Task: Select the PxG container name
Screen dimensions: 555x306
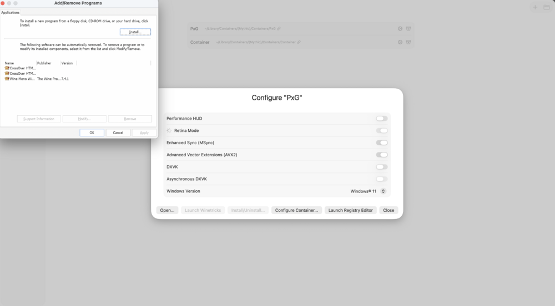Action: point(194,29)
